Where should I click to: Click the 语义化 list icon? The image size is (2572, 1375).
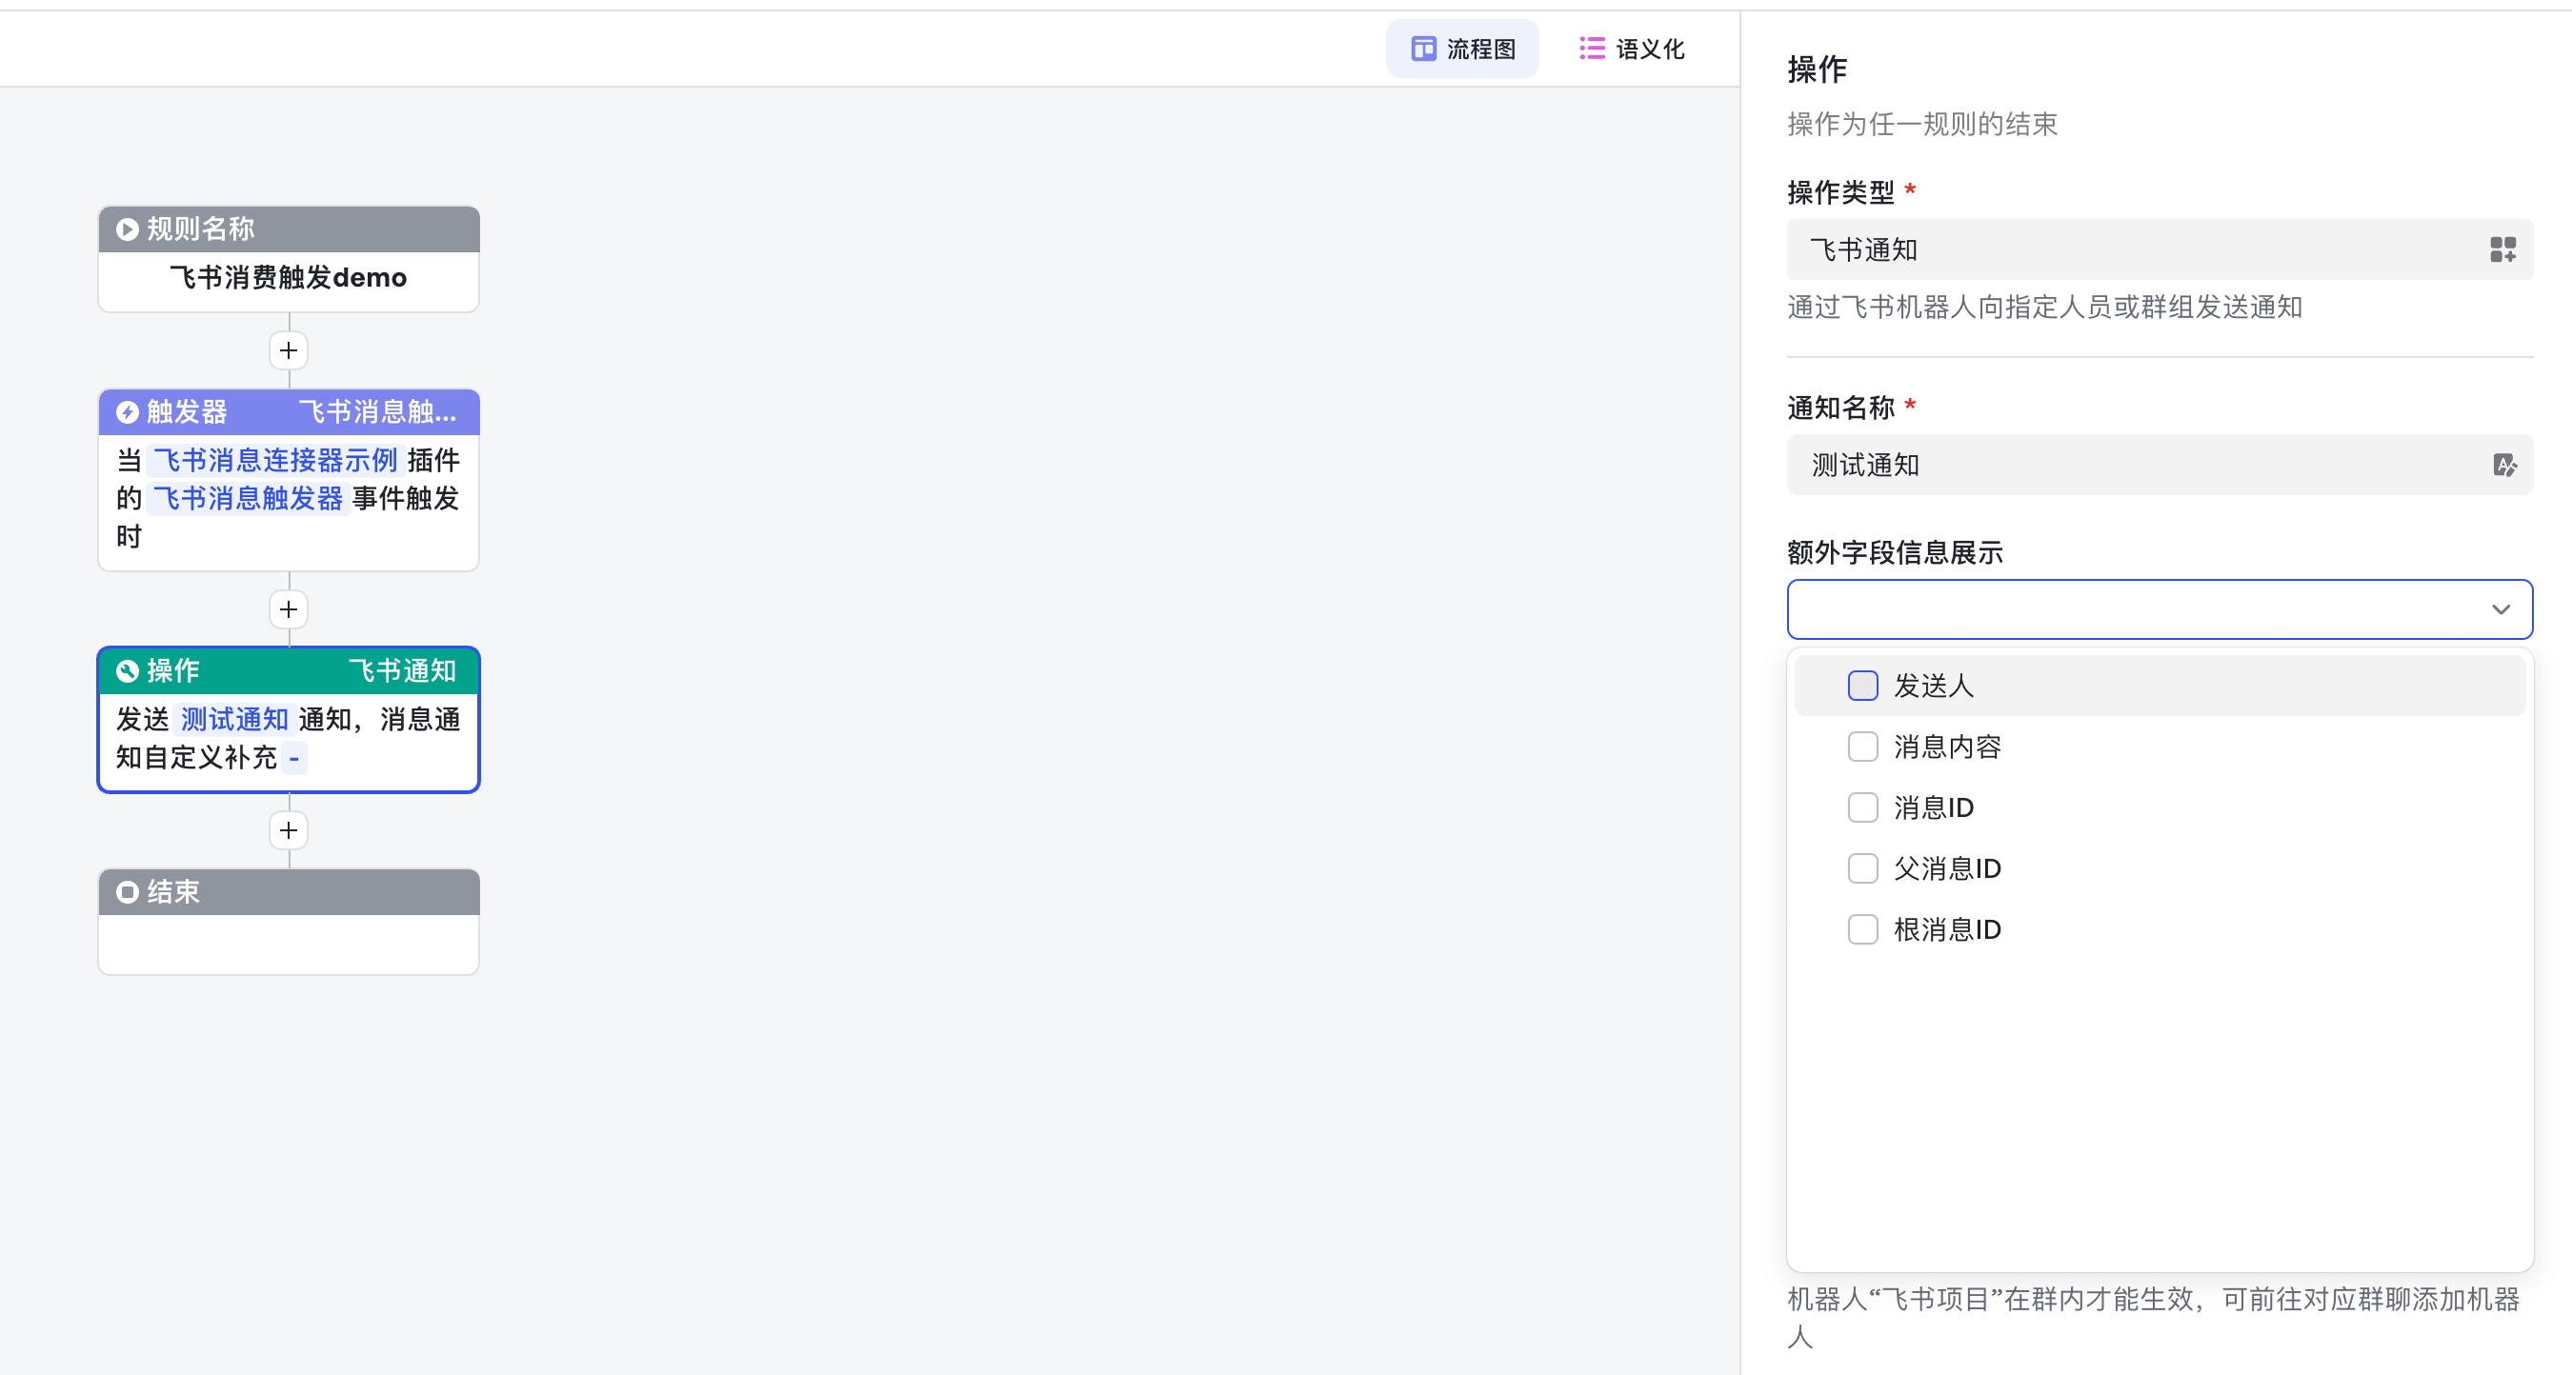click(x=1593, y=49)
